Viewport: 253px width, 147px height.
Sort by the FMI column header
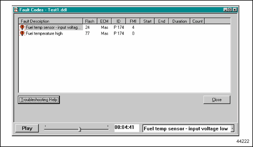pos(133,21)
